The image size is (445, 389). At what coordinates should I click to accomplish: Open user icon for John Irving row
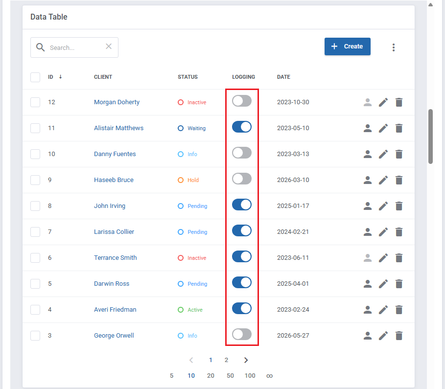click(x=368, y=206)
